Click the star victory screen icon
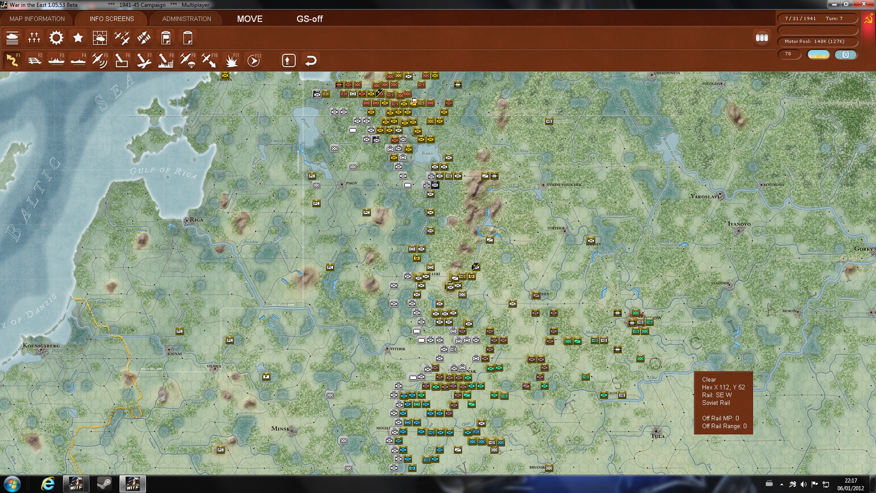This screenshot has height=493, width=876. click(x=78, y=38)
